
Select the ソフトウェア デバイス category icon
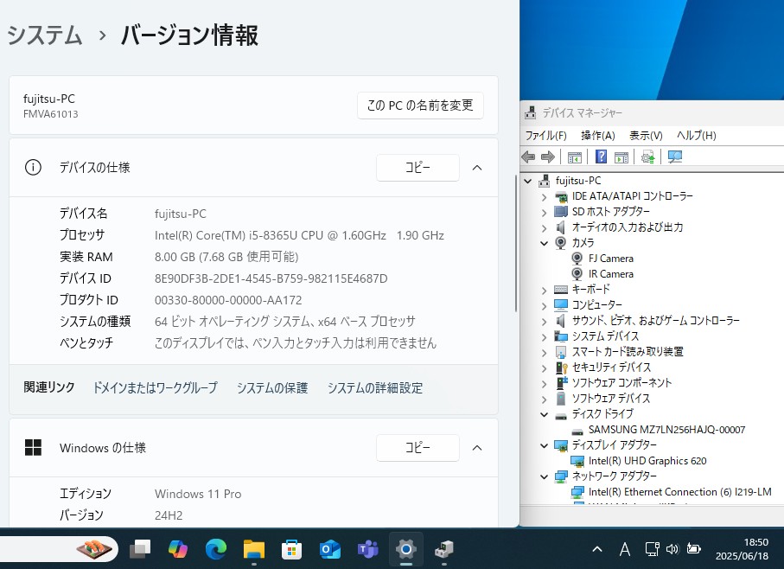pyautogui.click(x=561, y=399)
